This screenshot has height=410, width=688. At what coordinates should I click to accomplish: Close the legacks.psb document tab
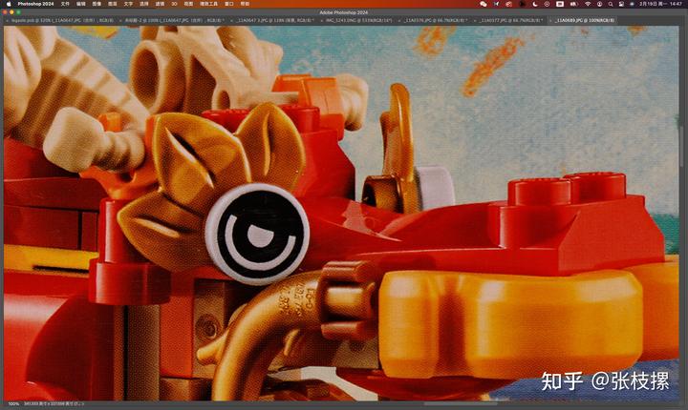pos(8,21)
